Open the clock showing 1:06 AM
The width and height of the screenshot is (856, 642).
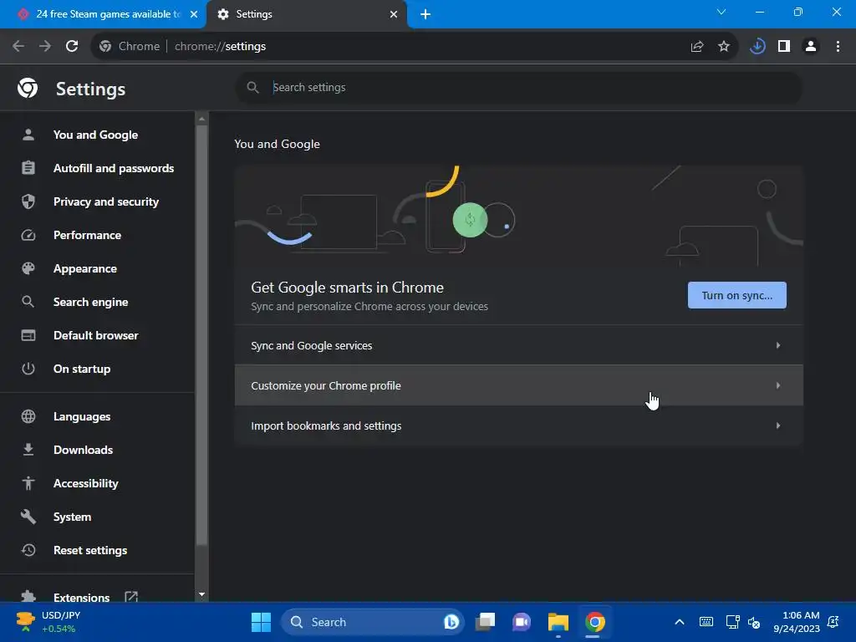[x=797, y=622]
